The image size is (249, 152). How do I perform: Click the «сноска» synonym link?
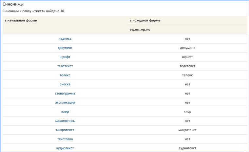[x=65, y=84]
